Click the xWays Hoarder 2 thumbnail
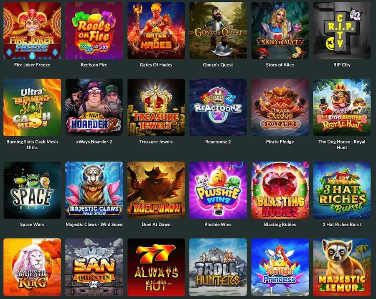376x299 pixels. [94, 107]
